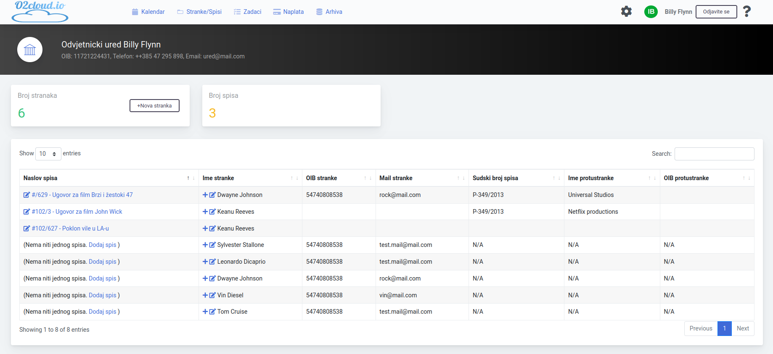Go to the Naplata menu item
The height and width of the screenshot is (354, 773).
pos(289,12)
